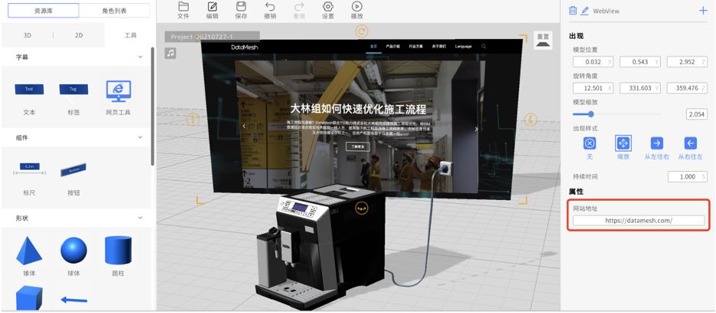Switch to 角色列表 tab

coord(115,10)
